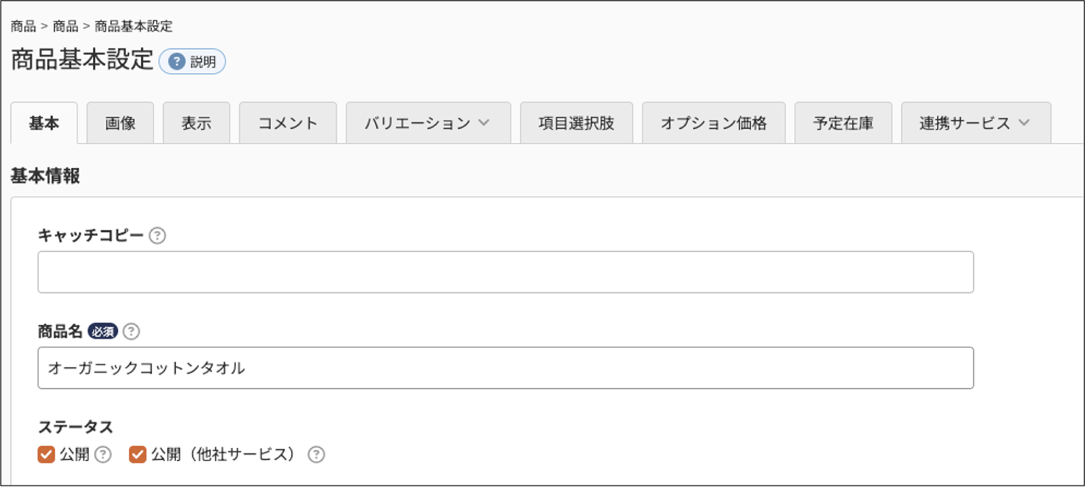Click the first 商品 breadcrumb link

[23, 27]
